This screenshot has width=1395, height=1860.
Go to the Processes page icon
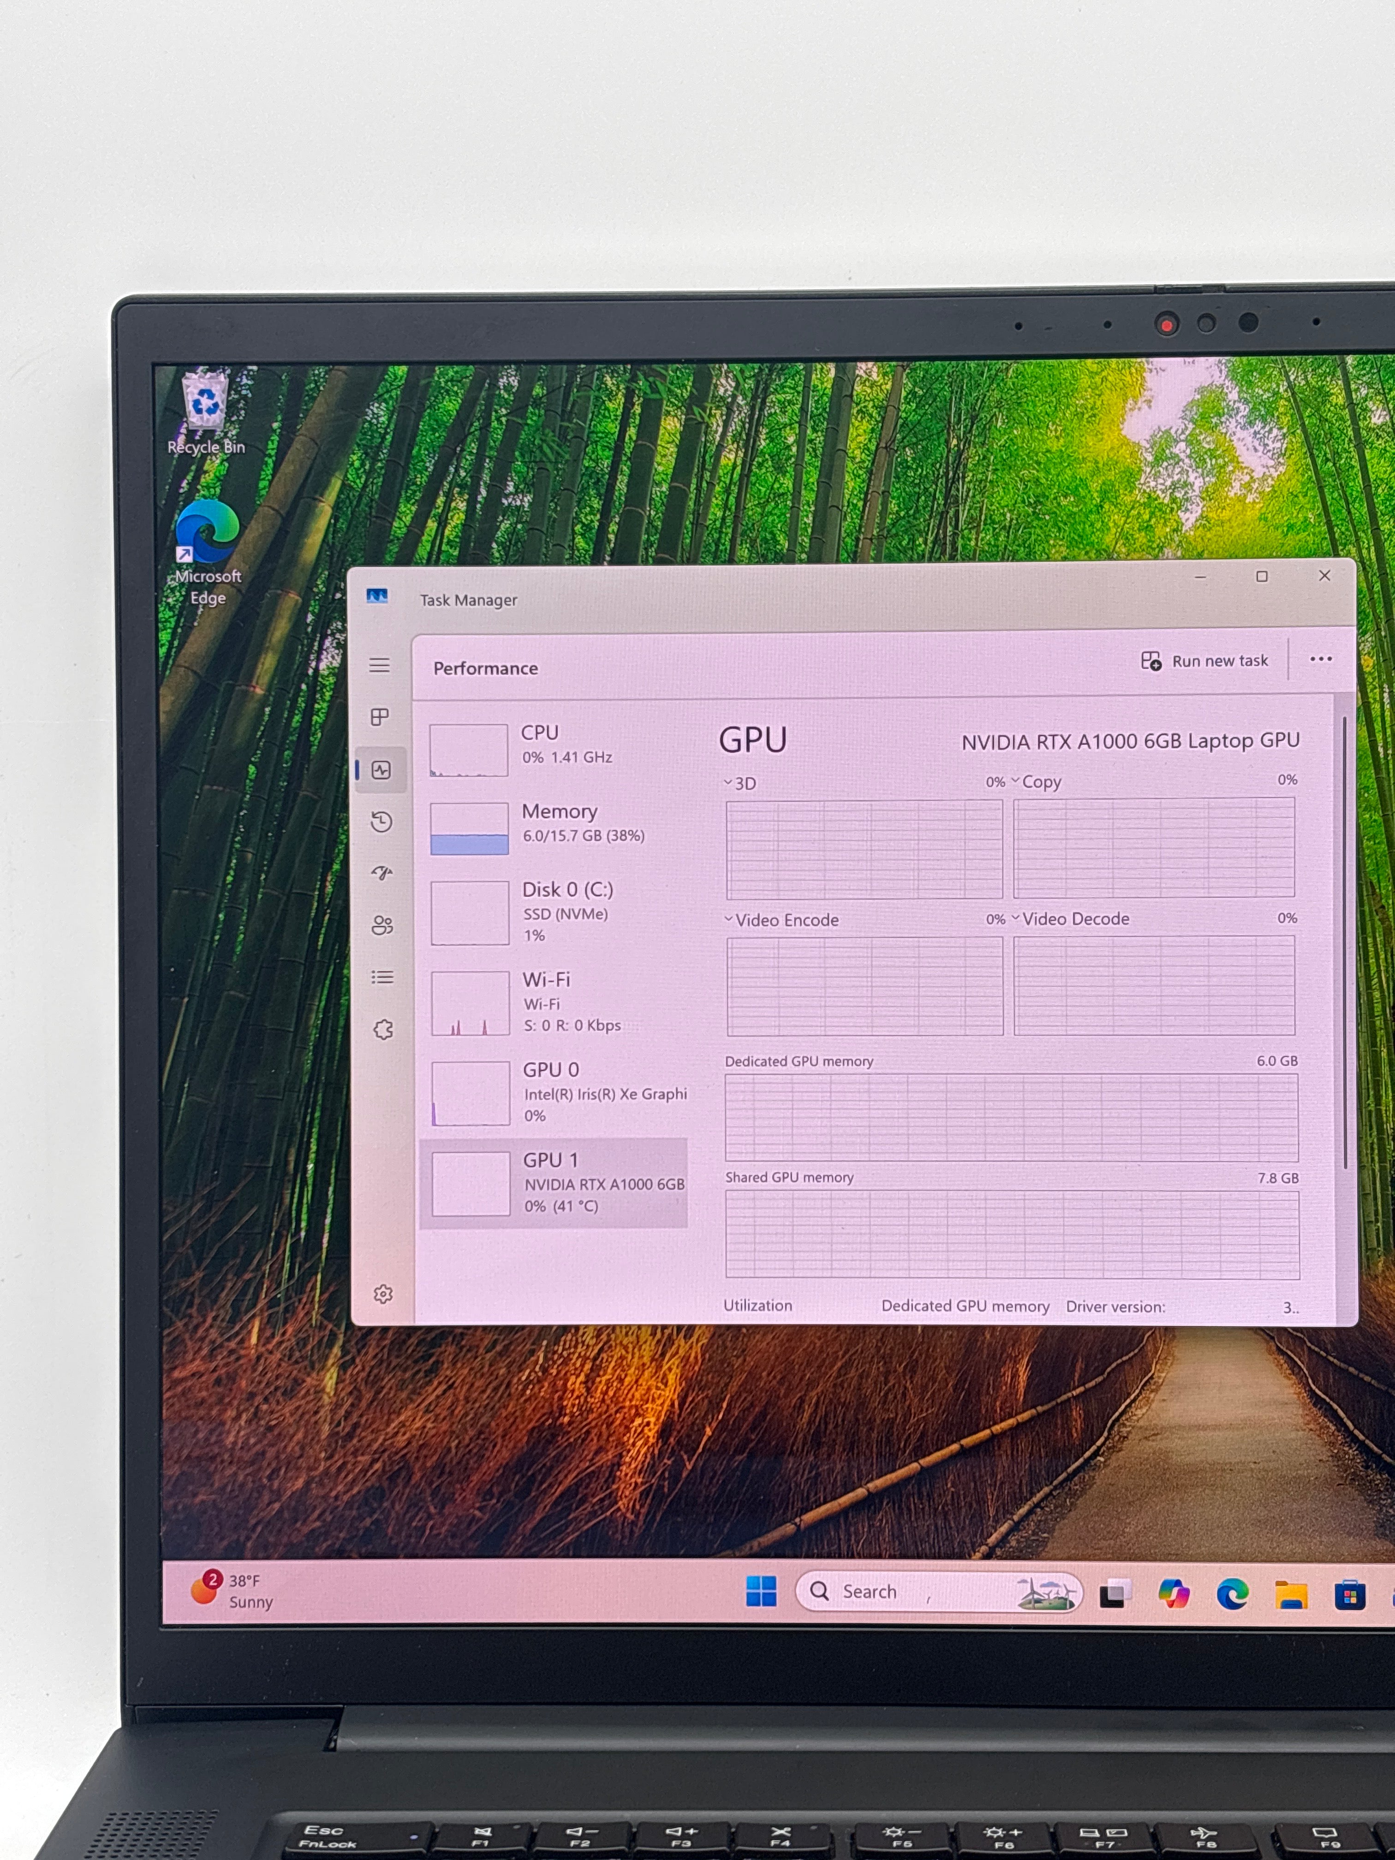(380, 717)
